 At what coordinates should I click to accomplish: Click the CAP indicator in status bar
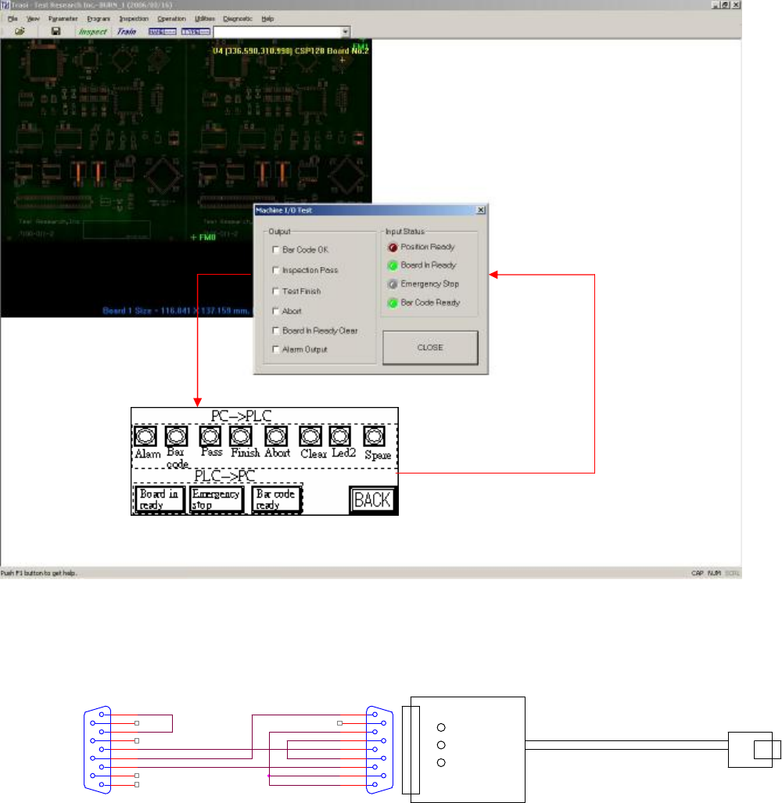pos(698,573)
